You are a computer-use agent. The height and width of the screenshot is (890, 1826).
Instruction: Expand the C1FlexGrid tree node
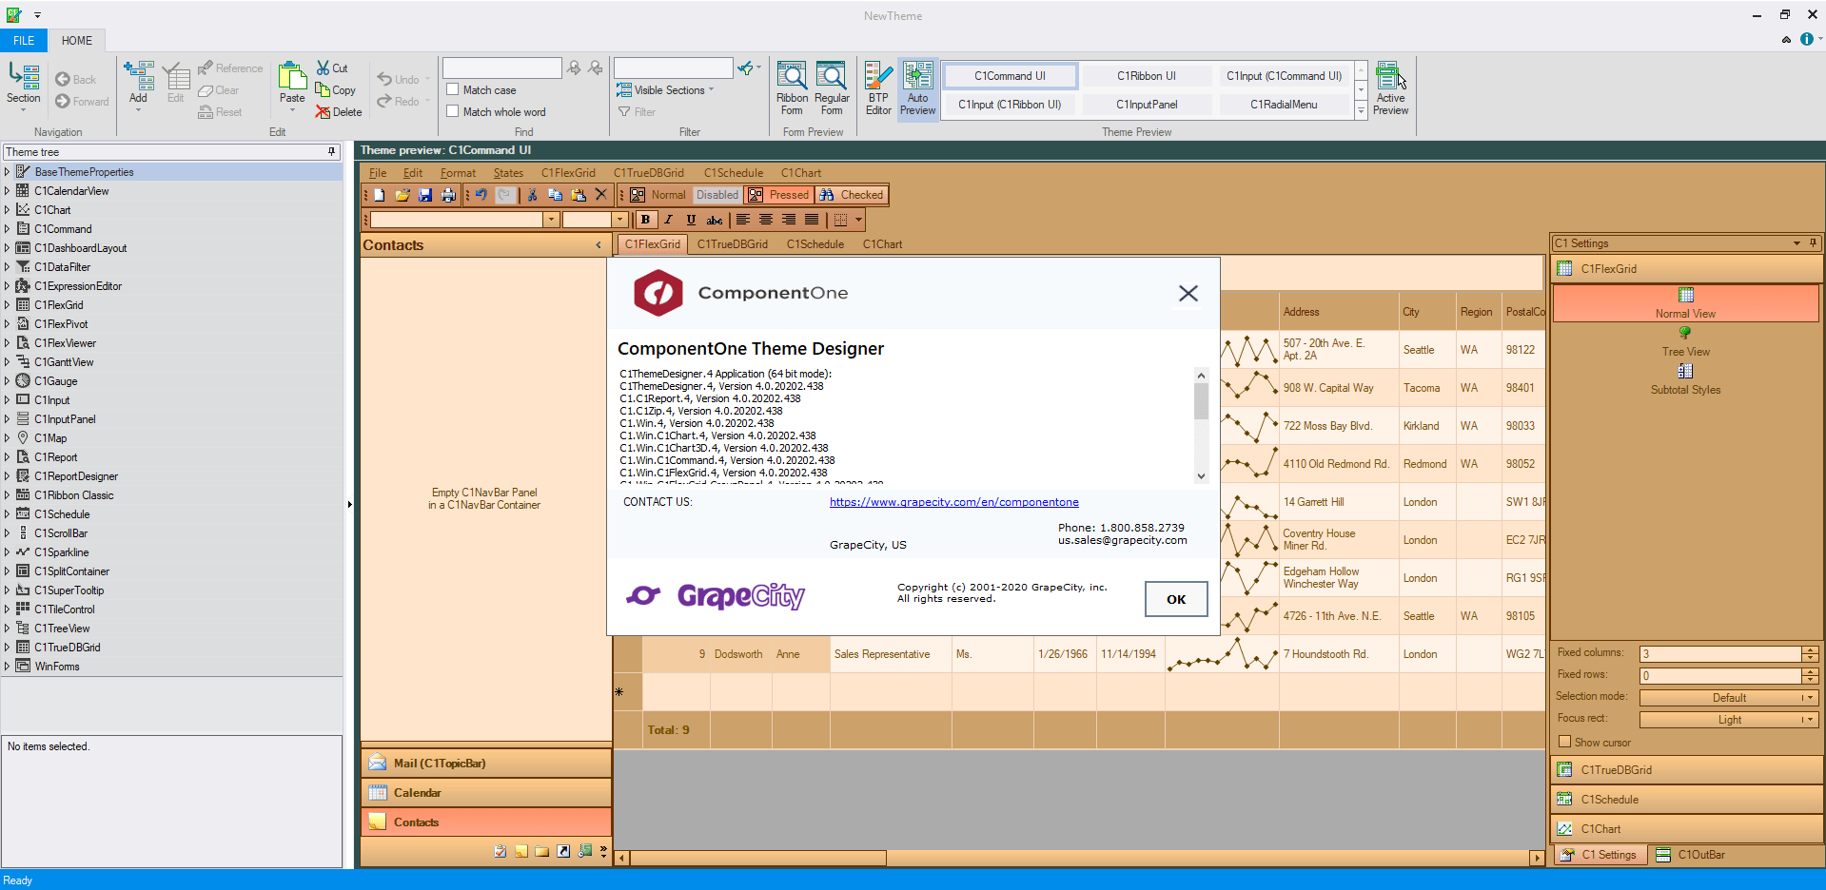(7, 305)
